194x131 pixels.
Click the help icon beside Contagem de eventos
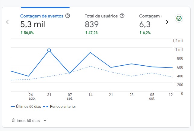point(68,16)
